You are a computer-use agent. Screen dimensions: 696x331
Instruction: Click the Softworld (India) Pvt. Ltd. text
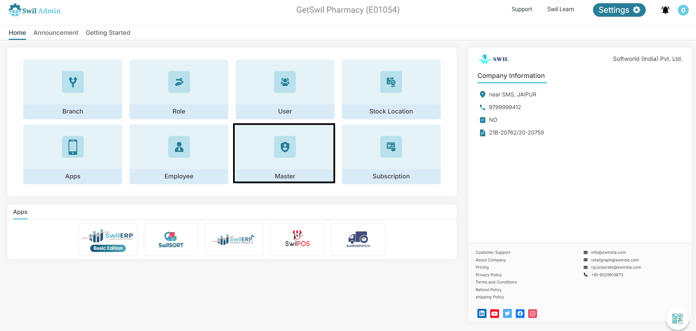pyautogui.click(x=647, y=59)
